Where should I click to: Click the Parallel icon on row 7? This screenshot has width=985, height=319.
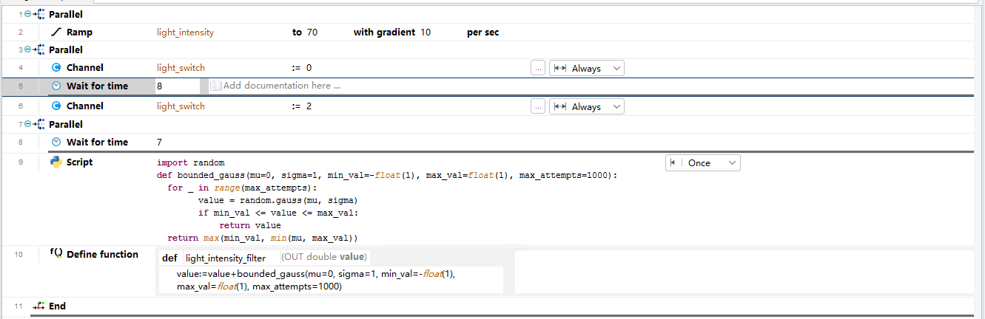[x=39, y=125]
